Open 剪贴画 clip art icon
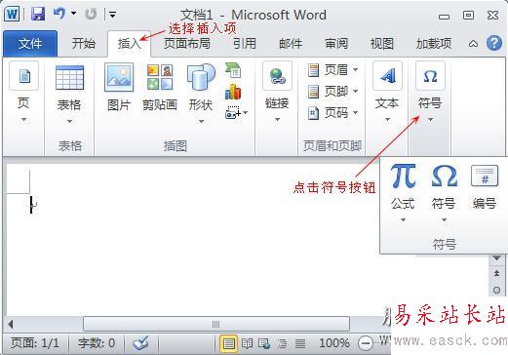 (x=160, y=77)
